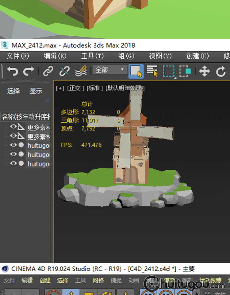This screenshot has width=230, height=295.
Task: Open the 显示 menu in scene explorer
Action: pos(36,91)
